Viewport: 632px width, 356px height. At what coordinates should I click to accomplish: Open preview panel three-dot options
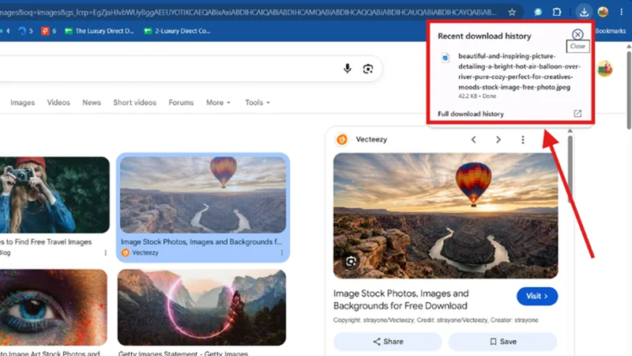click(523, 140)
